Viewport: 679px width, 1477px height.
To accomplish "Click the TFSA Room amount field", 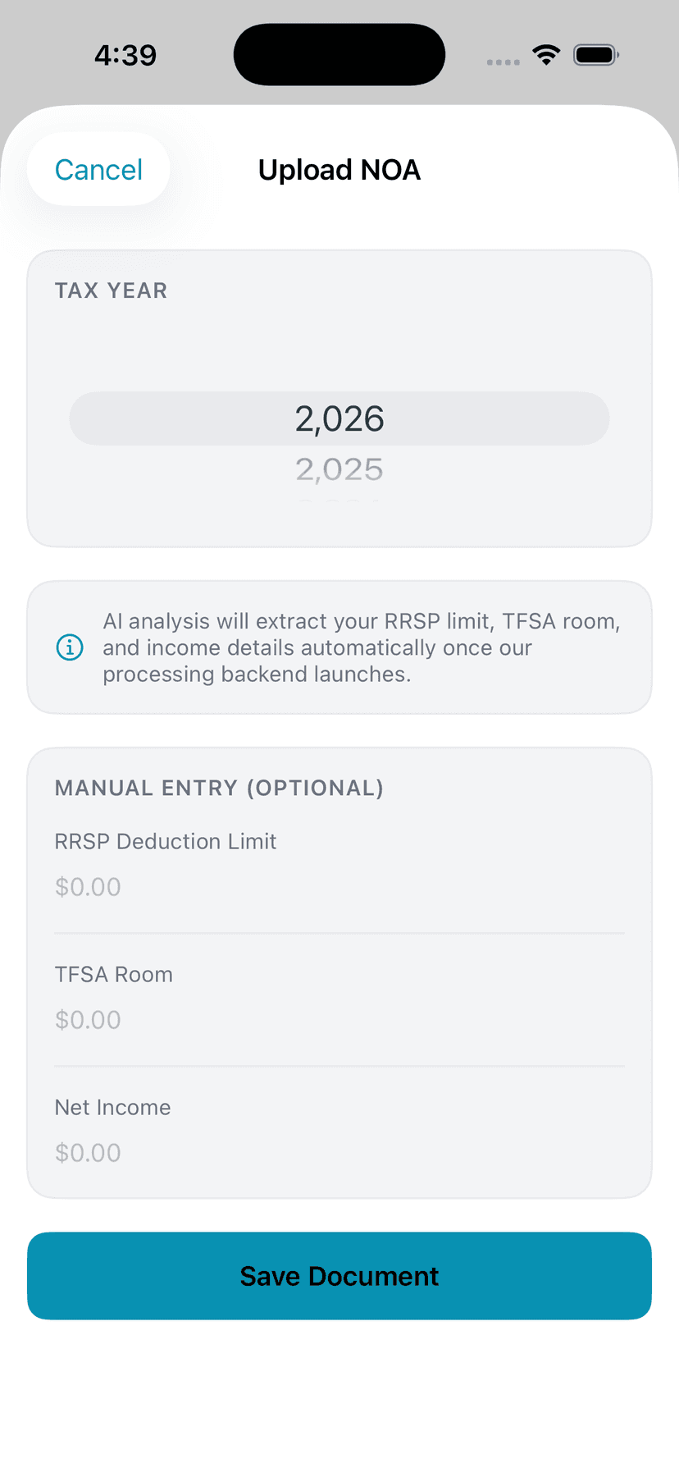I will (339, 1020).
